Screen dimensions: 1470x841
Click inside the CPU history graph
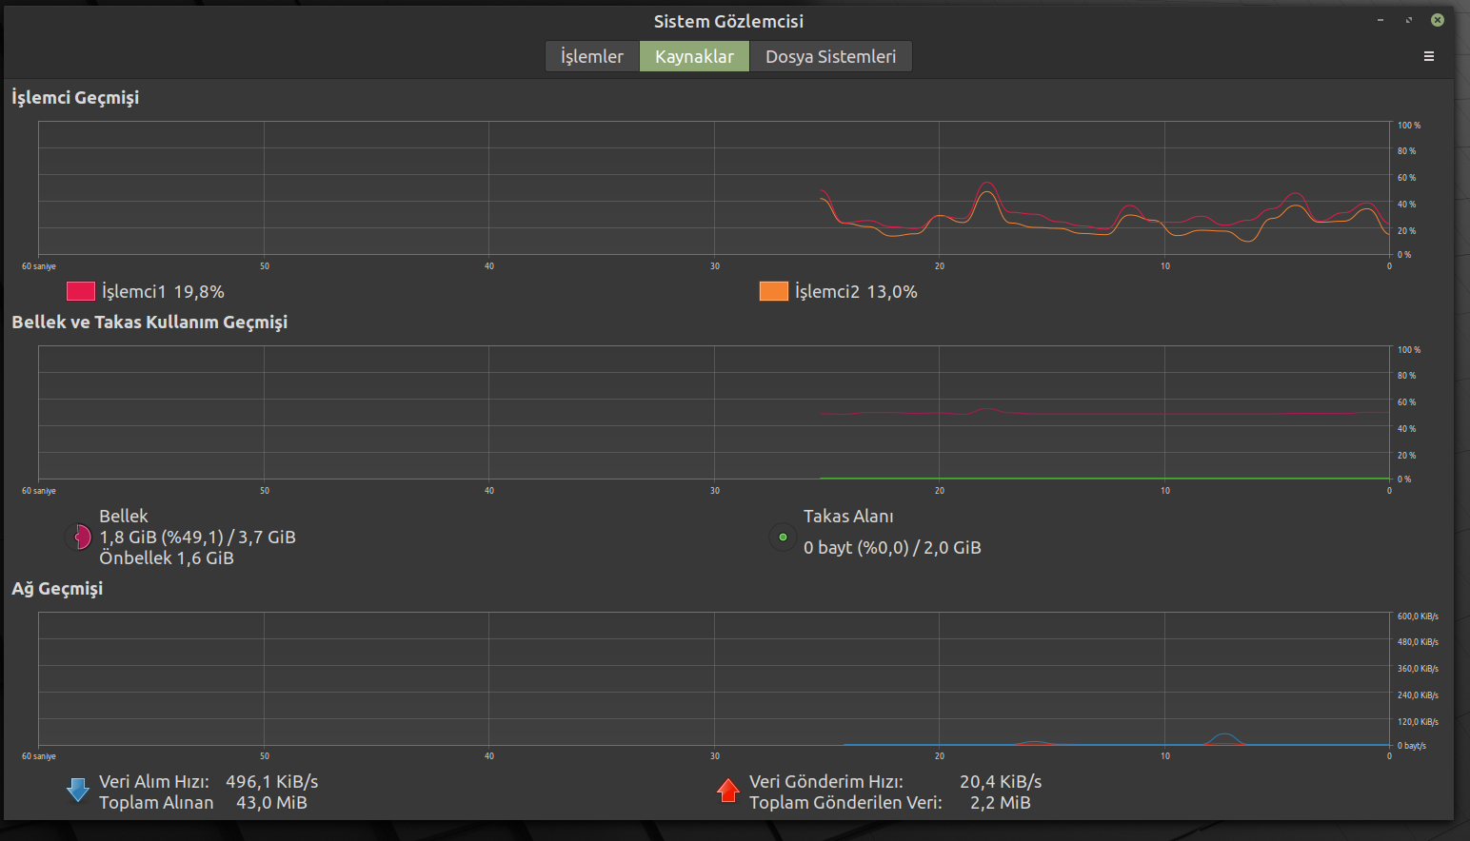point(714,187)
